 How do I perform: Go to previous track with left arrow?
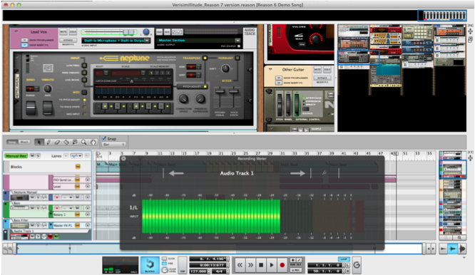point(176,173)
